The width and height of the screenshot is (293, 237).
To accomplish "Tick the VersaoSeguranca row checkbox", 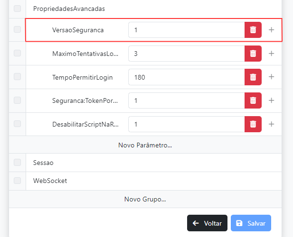I will point(18,29).
